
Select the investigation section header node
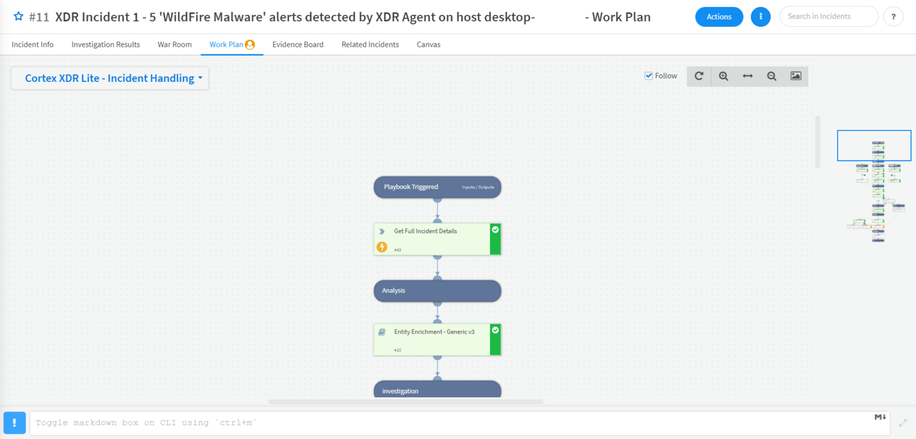pyautogui.click(x=437, y=389)
